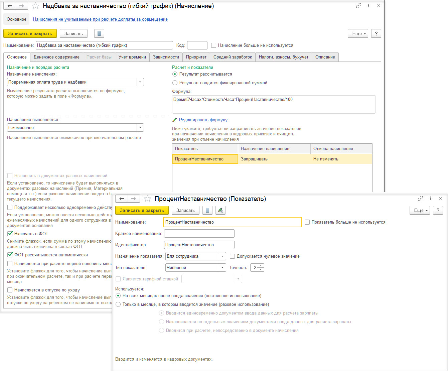Select 'Результат рассчитывается' radio button
This screenshot has width=448, height=371.
coord(175,74)
